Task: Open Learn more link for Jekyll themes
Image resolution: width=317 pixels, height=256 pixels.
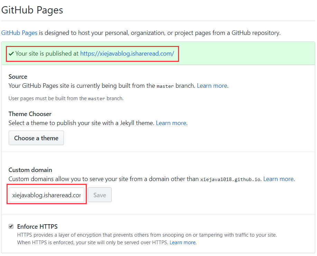Action: [171, 123]
